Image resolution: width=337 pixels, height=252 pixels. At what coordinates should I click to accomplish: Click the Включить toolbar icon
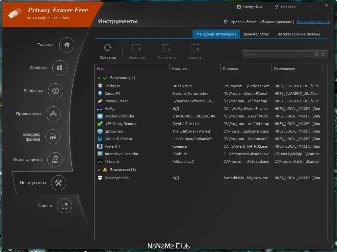click(x=137, y=48)
